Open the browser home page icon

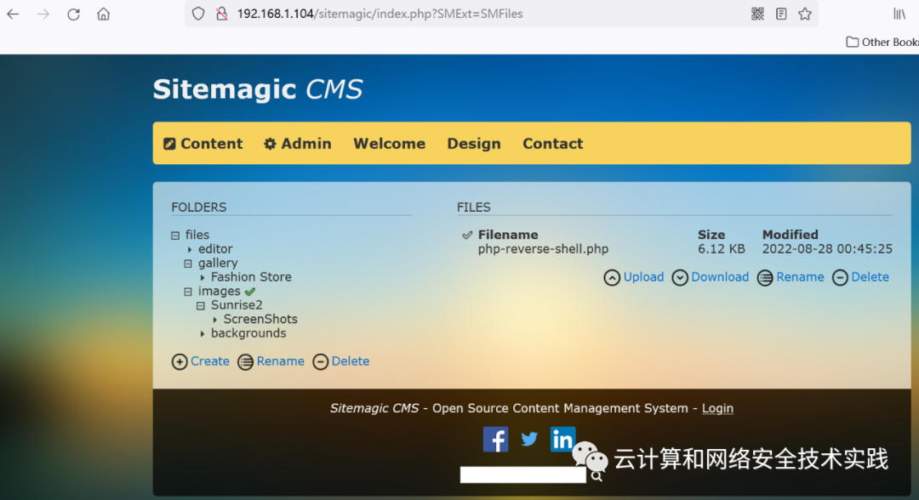pos(103,14)
